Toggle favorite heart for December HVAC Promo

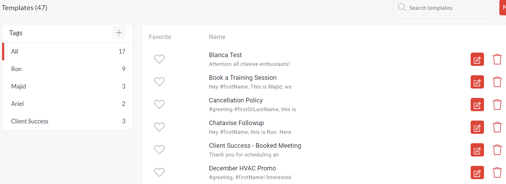(x=159, y=172)
